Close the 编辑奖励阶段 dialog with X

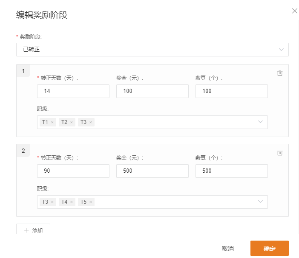[295, 11]
